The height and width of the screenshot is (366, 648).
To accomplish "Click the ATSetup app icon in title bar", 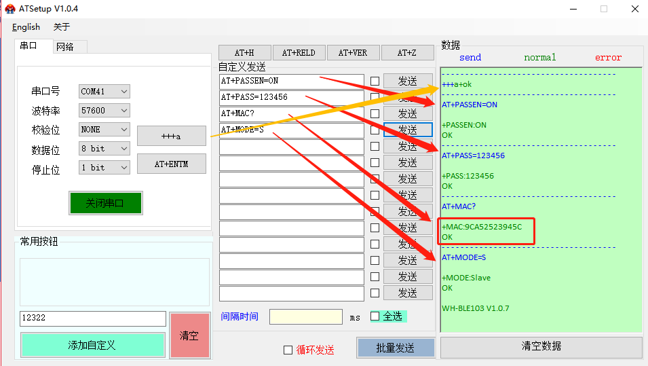I will [x=9, y=9].
